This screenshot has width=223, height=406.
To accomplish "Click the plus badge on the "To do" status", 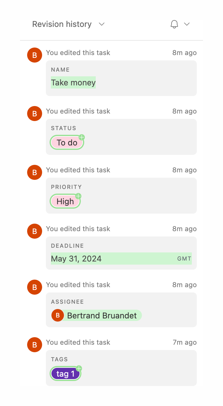I will pyautogui.click(x=82, y=137).
